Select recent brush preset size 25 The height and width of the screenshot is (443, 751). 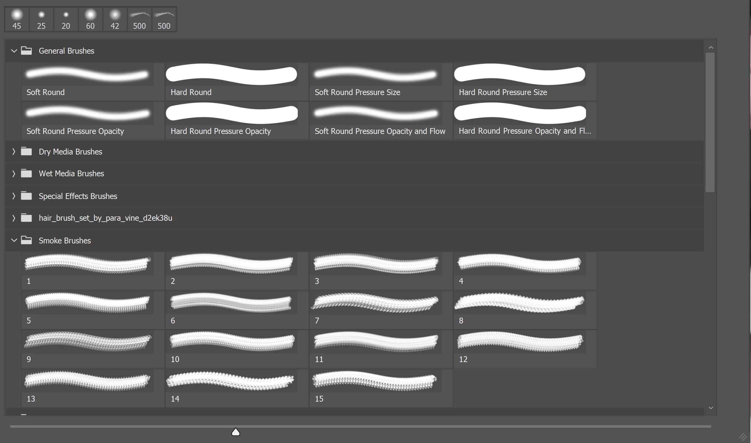41,19
